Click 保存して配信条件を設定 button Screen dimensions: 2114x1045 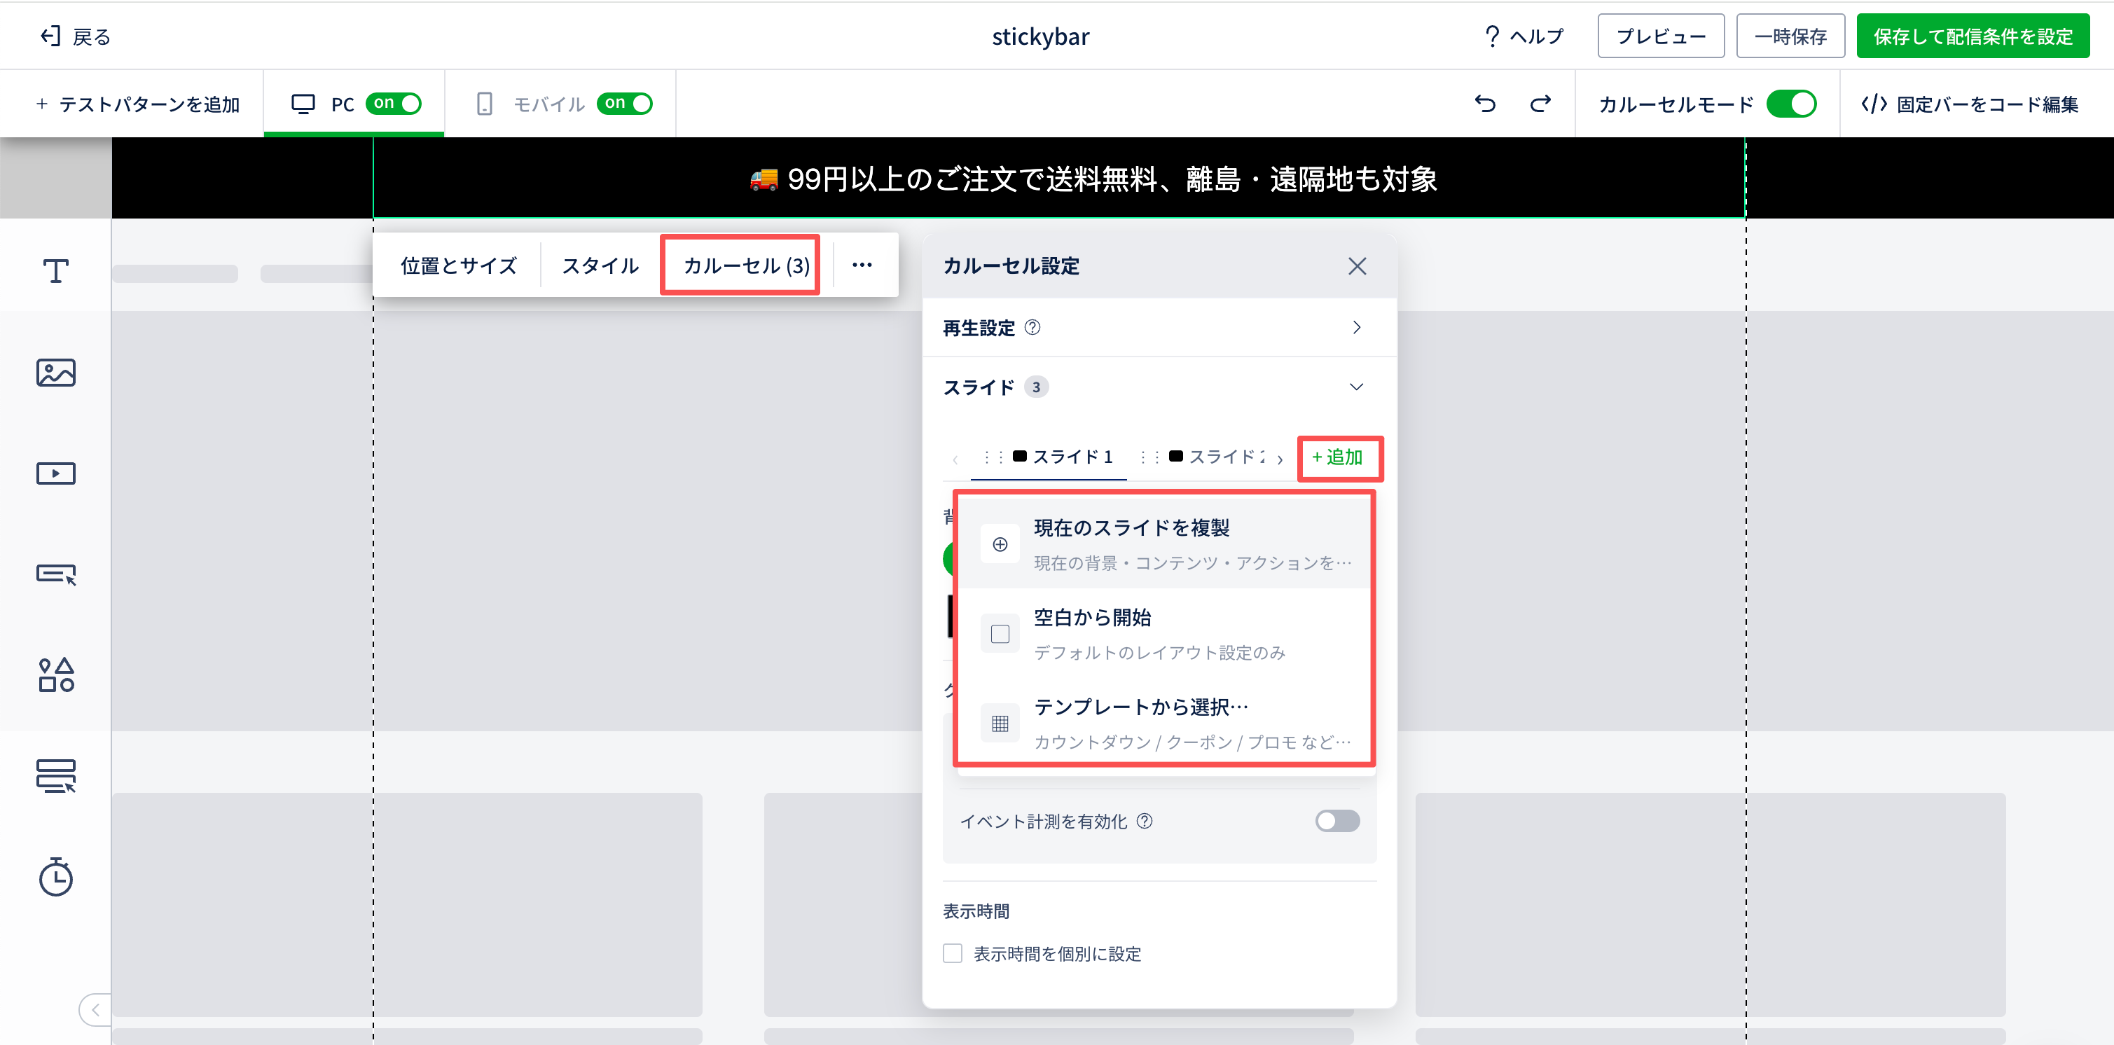(1973, 36)
